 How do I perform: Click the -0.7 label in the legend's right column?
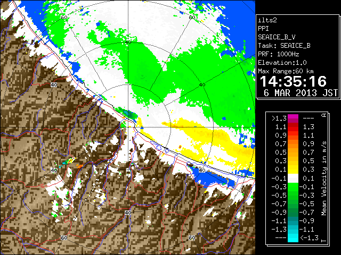(307, 212)
